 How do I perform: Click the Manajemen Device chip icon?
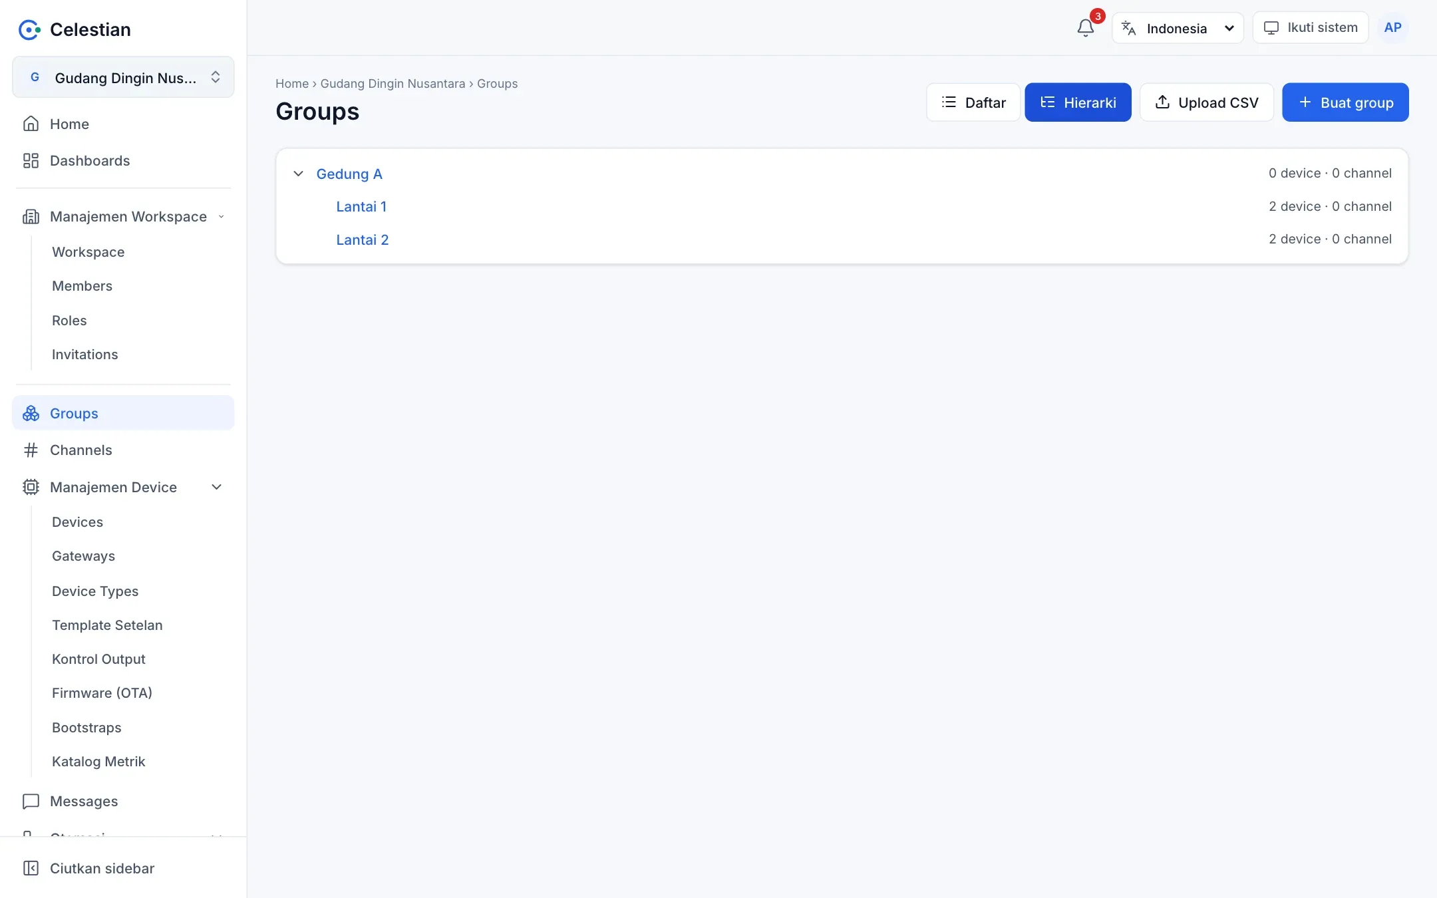(31, 487)
